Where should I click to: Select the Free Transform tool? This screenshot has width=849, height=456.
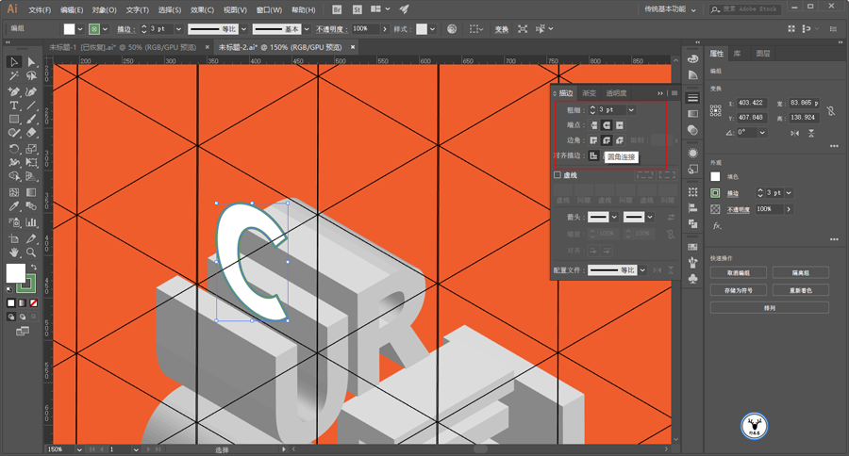click(31, 162)
